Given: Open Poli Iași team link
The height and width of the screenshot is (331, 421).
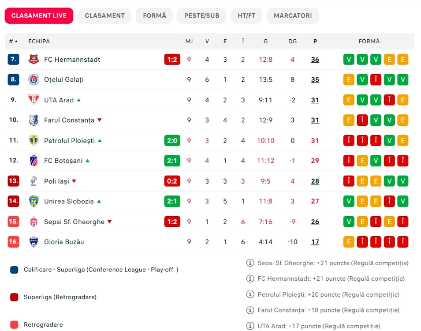Looking at the screenshot, I should click(x=56, y=181).
